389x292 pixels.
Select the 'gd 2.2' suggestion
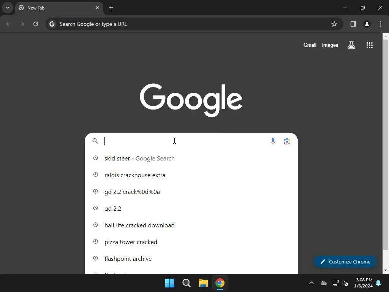click(x=191, y=209)
